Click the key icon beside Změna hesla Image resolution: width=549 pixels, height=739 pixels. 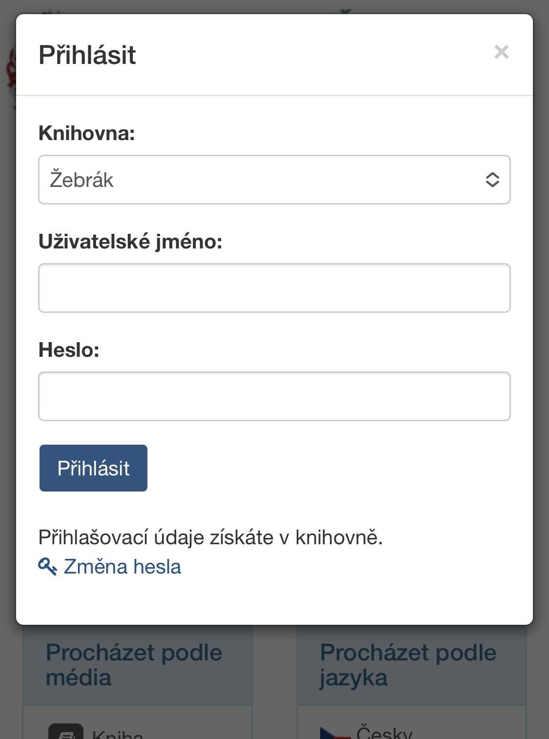[47, 567]
